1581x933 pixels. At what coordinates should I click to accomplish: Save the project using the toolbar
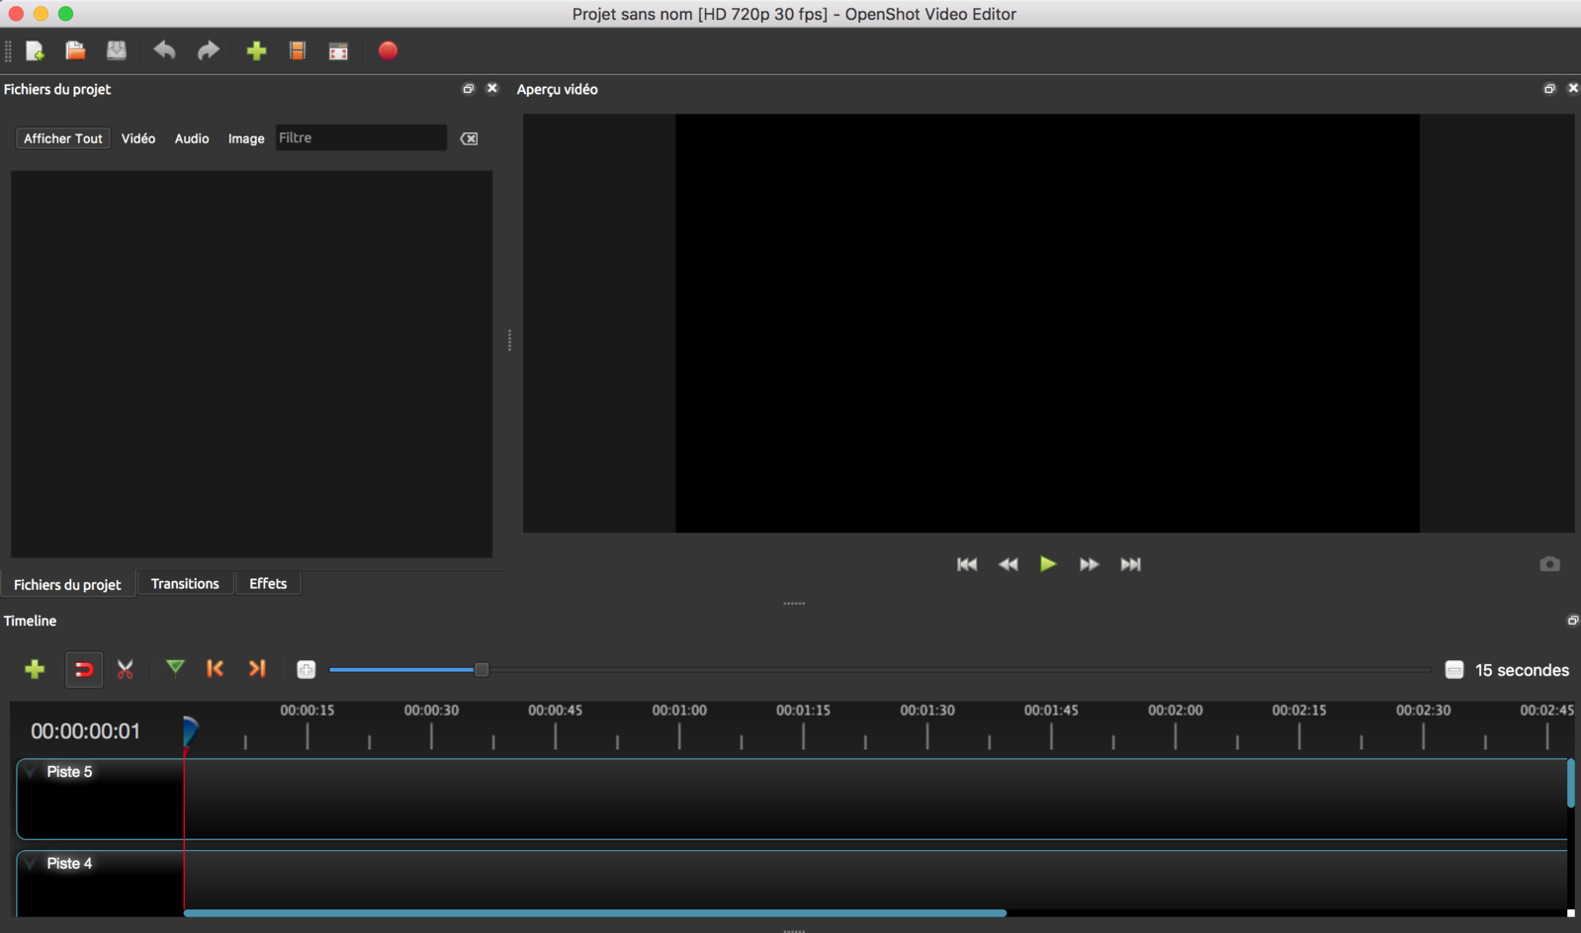(x=117, y=51)
